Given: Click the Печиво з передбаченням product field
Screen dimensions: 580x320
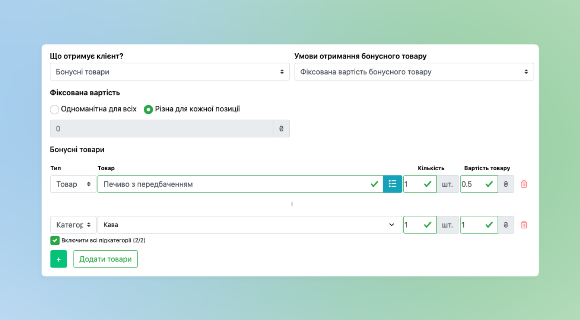Looking at the screenshot, I should (234, 184).
